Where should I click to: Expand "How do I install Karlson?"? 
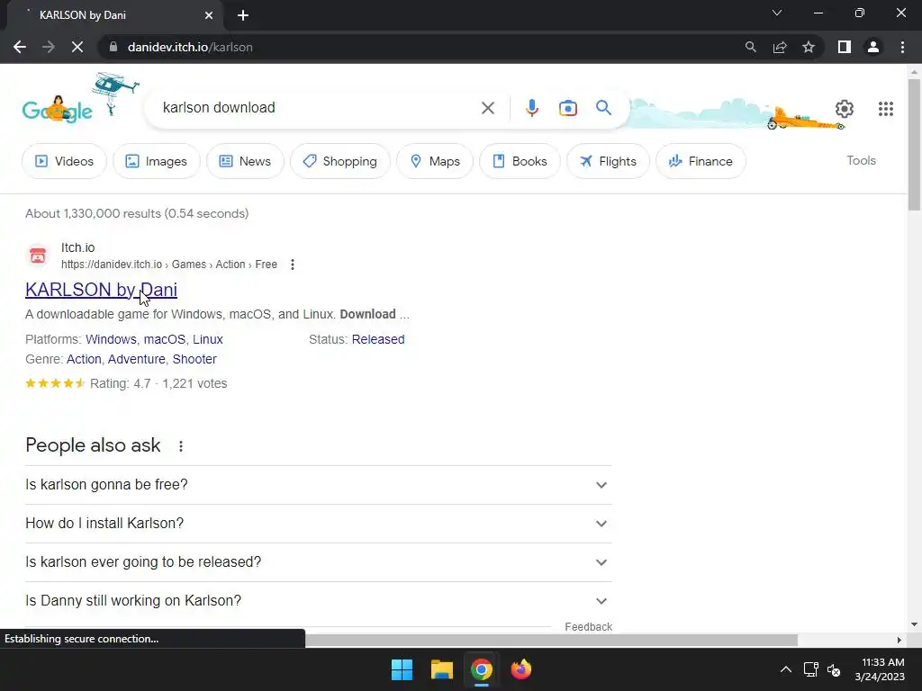coord(319,524)
